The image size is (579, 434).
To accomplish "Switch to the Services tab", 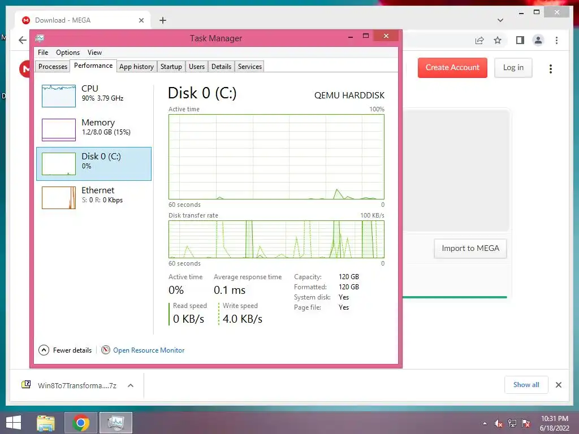I will (249, 67).
